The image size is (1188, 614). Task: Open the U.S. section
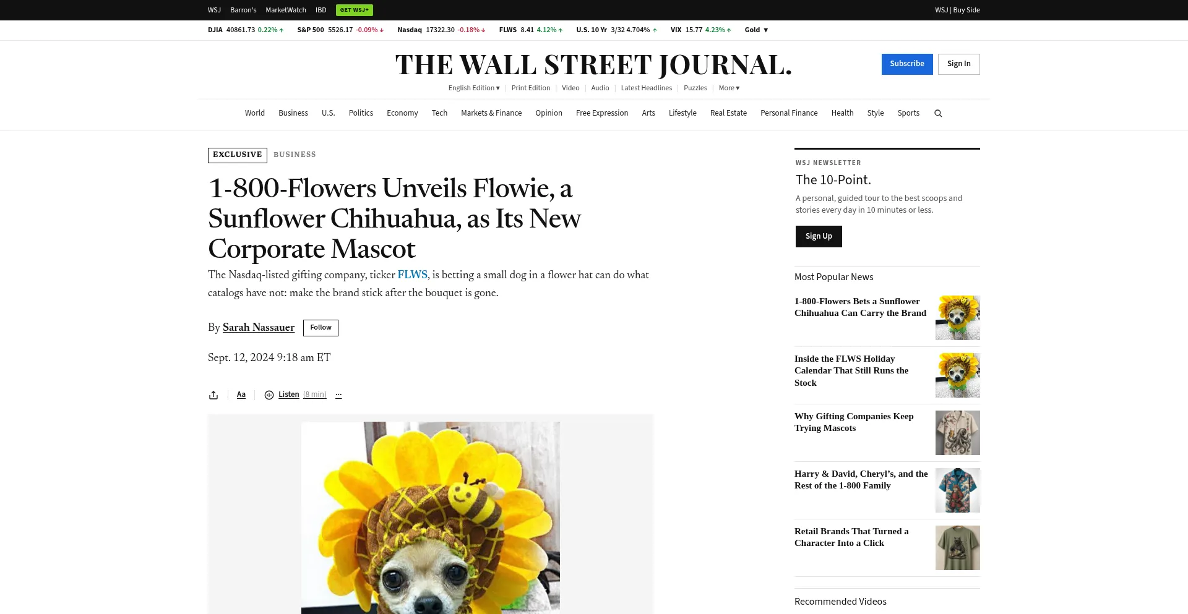(x=328, y=113)
